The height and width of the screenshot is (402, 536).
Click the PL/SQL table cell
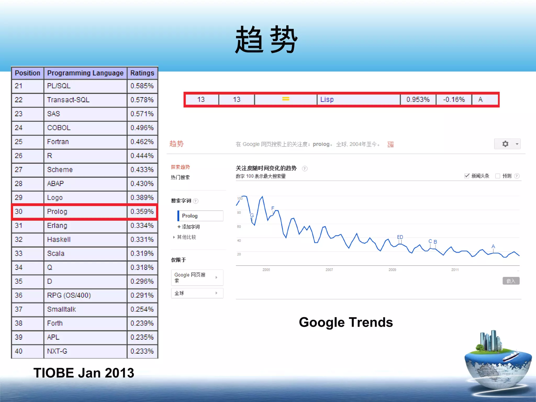tap(85, 86)
